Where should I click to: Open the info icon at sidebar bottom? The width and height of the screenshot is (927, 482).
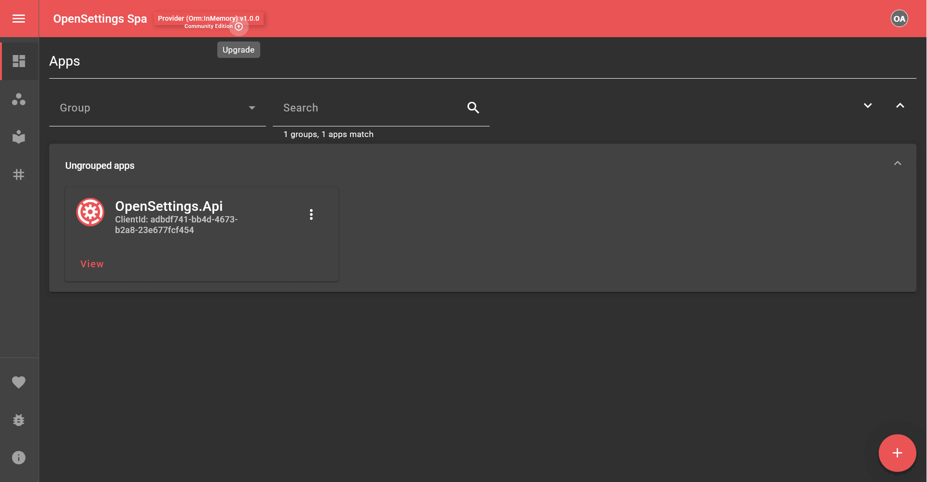(x=19, y=457)
